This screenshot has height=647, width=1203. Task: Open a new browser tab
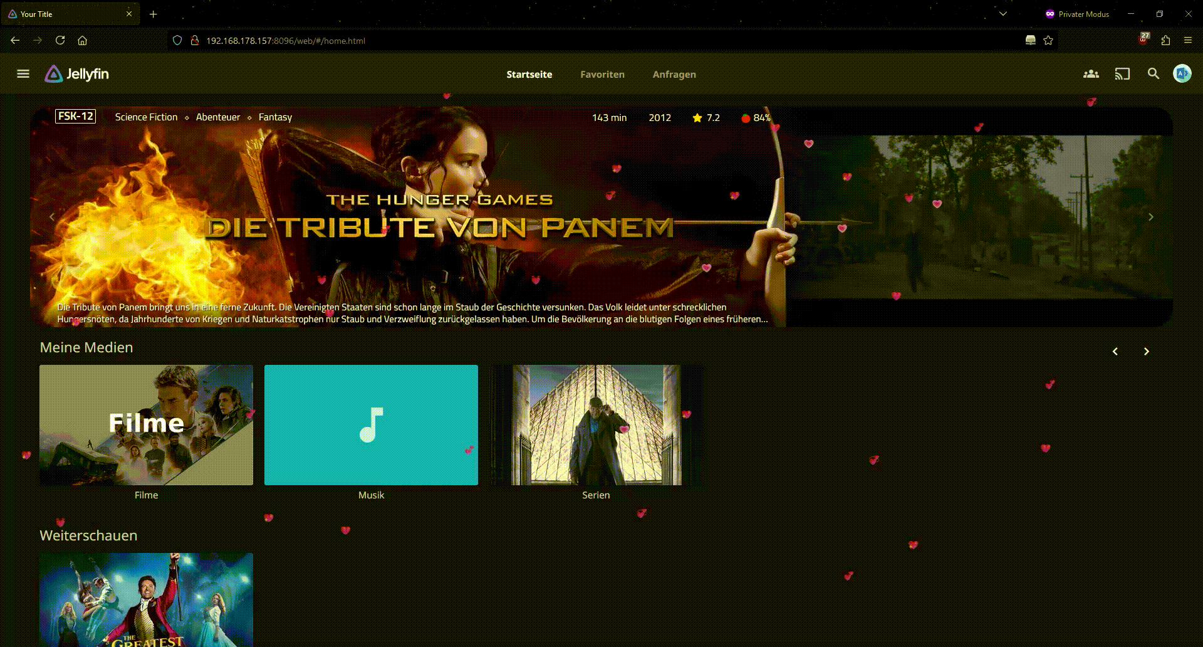click(153, 14)
